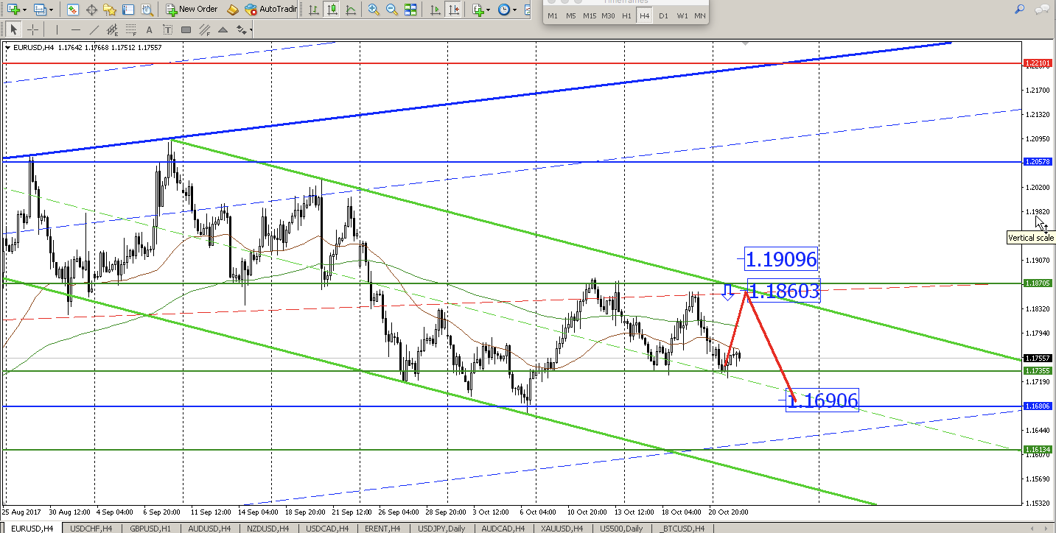
Task: Click the New Order button
Action: (x=192, y=10)
